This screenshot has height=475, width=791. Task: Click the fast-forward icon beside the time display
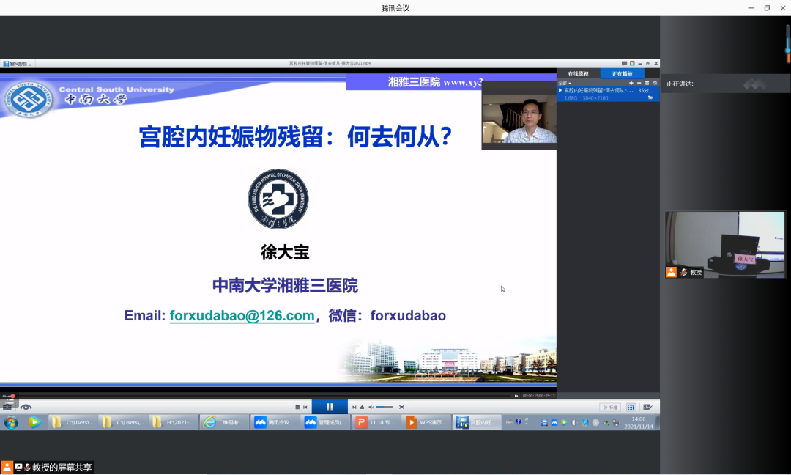click(x=516, y=396)
